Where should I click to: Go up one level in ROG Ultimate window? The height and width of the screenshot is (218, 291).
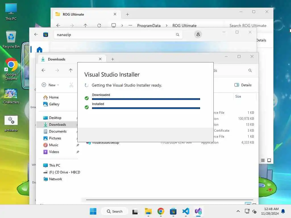85,25
